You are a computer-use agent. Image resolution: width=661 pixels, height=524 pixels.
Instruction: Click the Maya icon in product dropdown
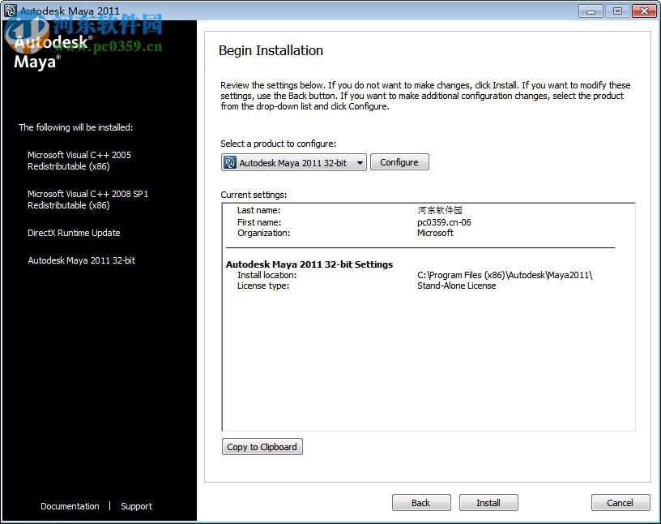pos(230,162)
